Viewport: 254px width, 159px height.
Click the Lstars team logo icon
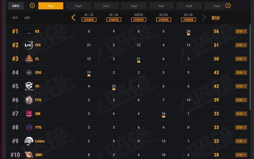point(29,141)
